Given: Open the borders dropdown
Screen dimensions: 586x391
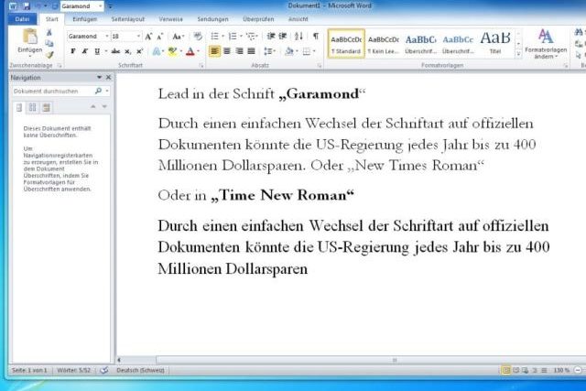Looking at the screenshot, I should coord(314,51).
